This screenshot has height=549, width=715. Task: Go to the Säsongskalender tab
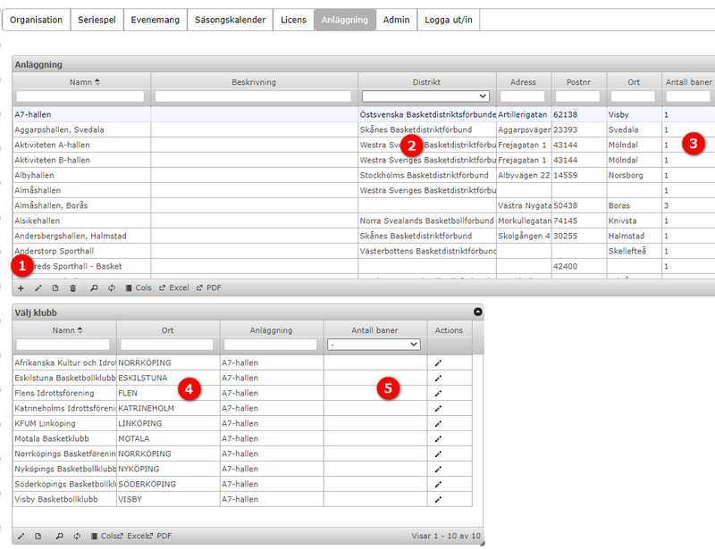click(230, 20)
